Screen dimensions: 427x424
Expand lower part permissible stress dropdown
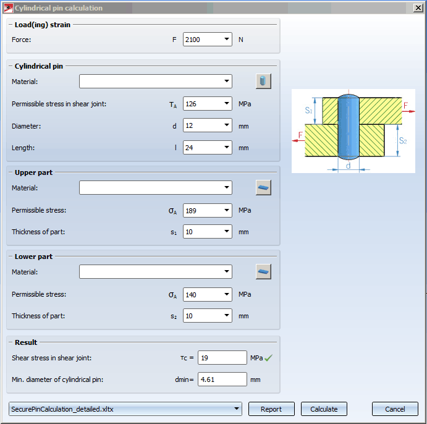click(x=226, y=295)
